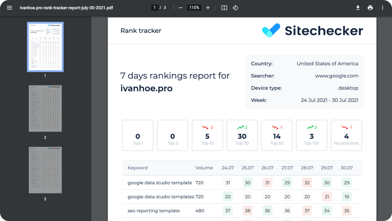Click the Top 1 stat card

138,135
